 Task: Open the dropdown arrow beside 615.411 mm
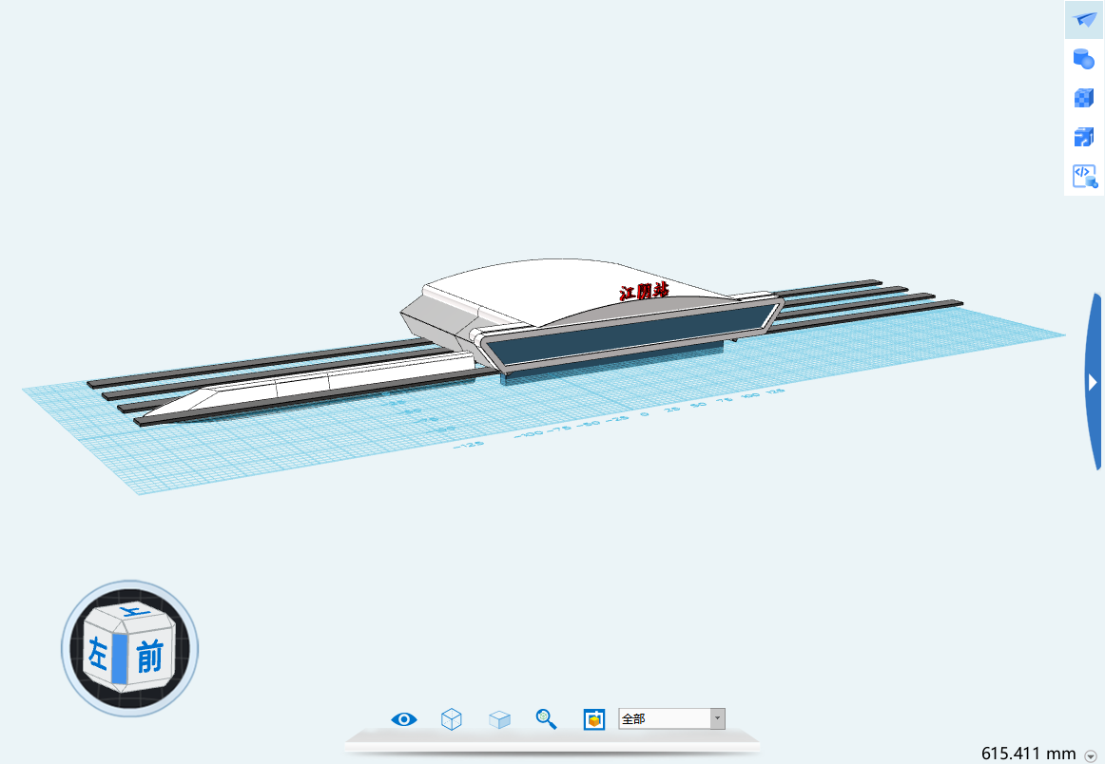pos(1090,755)
